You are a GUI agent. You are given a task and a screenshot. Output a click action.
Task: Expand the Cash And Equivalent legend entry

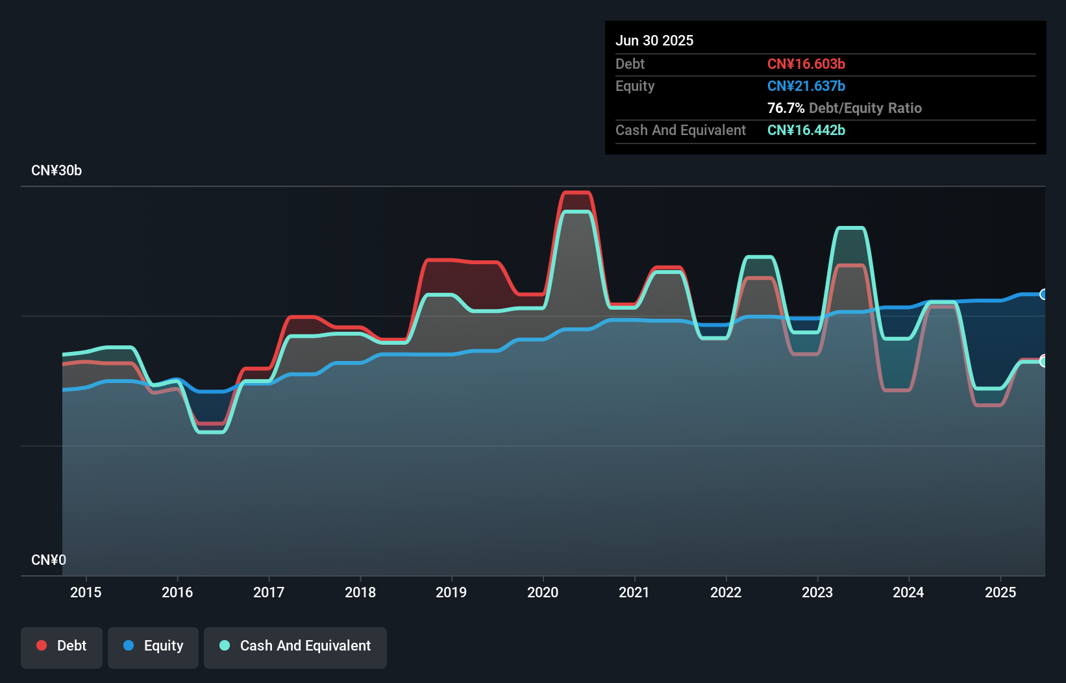(295, 646)
